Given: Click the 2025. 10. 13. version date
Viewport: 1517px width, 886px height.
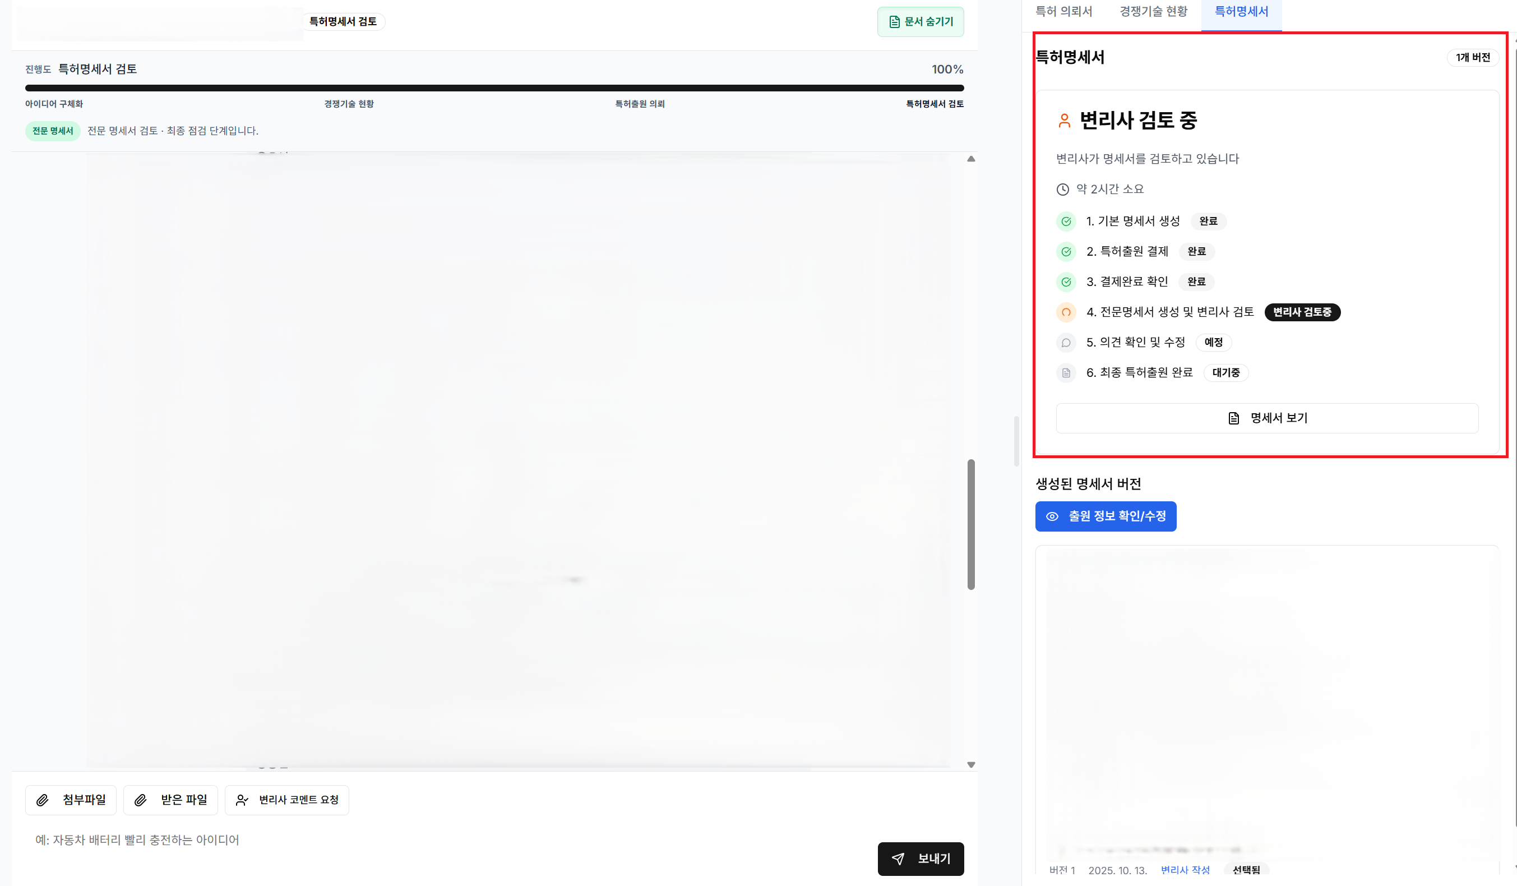Looking at the screenshot, I should click(x=1117, y=870).
